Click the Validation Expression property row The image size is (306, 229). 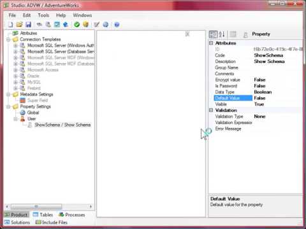click(x=258, y=123)
